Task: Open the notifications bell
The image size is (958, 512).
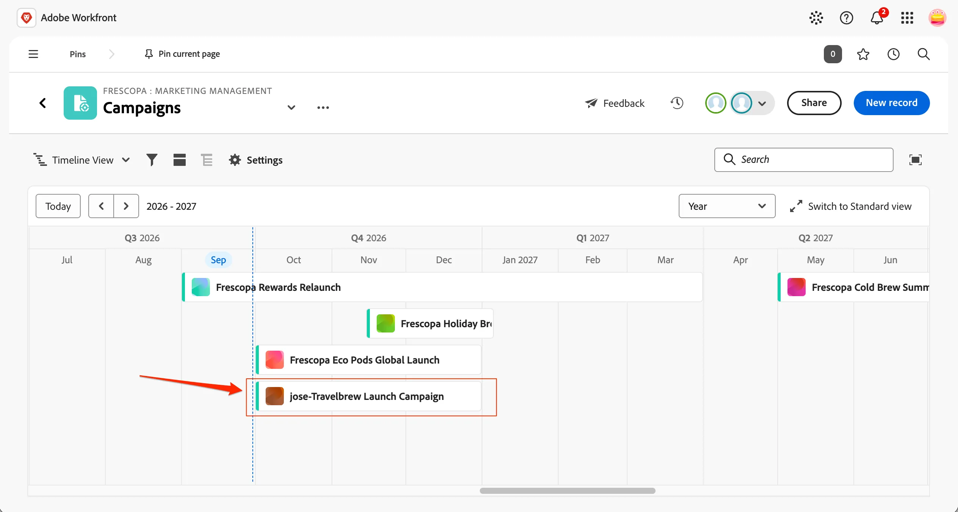Action: 877,18
